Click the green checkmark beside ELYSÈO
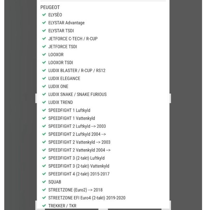This screenshot has height=210, width=210. 44,15
